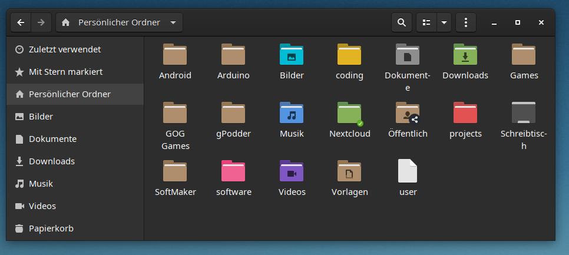Open Musik from the sidebar

pyautogui.click(x=75, y=184)
